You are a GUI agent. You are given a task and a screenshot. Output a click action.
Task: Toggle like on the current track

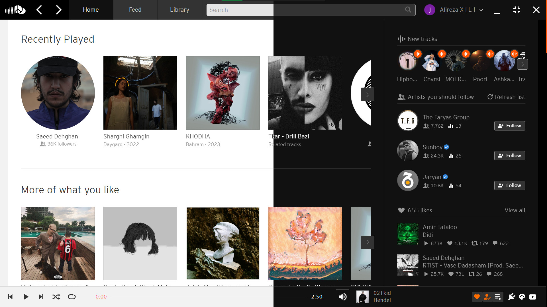pyautogui.click(x=477, y=297)
